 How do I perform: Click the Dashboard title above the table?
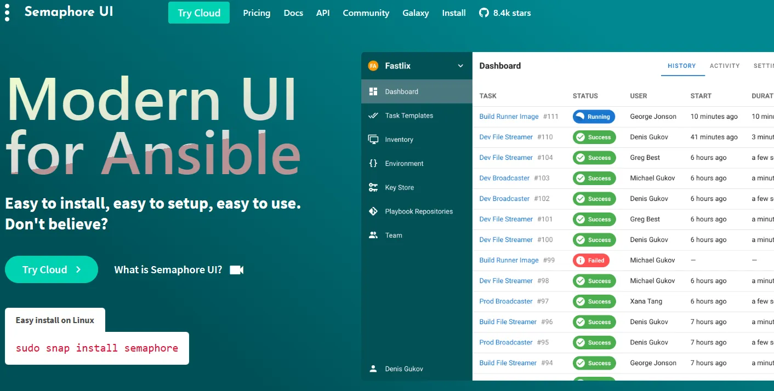tap(500, 66)
